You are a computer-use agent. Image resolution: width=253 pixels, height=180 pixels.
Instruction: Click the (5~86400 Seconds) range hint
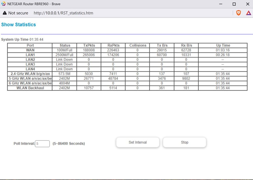69,144
